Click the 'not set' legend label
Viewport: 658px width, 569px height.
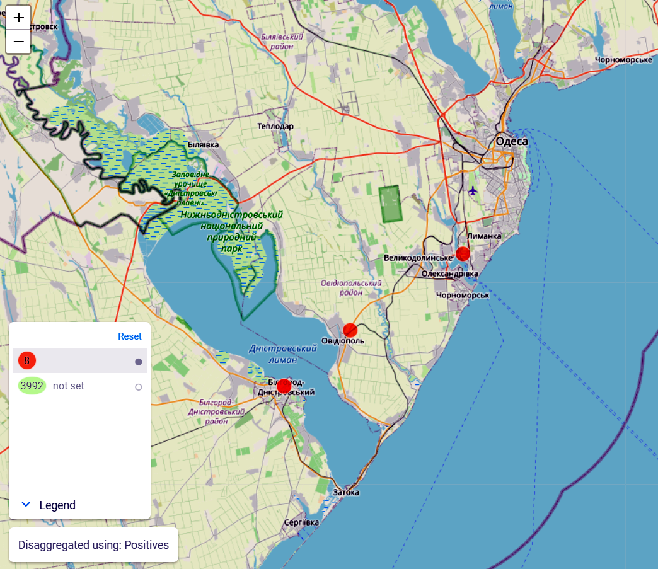pyautogui.click(x=69, y=386)
